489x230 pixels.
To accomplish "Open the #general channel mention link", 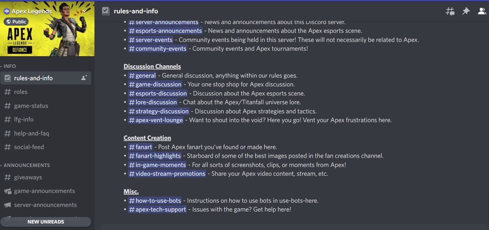I will coord(142,75).
